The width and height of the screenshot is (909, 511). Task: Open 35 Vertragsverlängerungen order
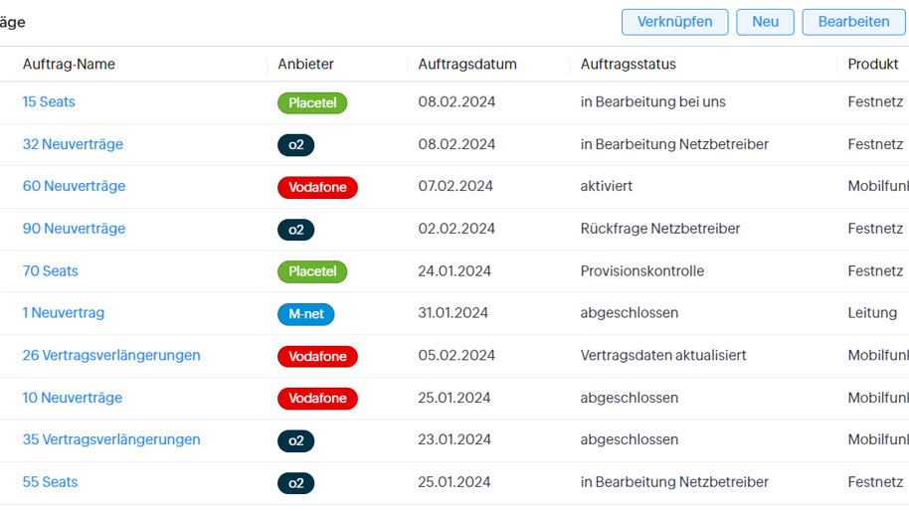pyautogui.click(x=111, y=439)
